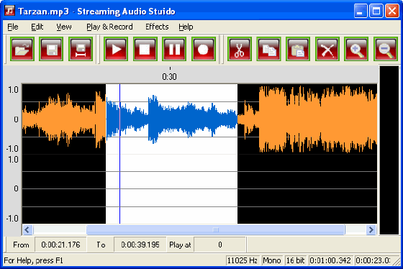This screenshot has height=269, width=403.
Task: Delete the selection with the X icon
Action: (327, 49)
